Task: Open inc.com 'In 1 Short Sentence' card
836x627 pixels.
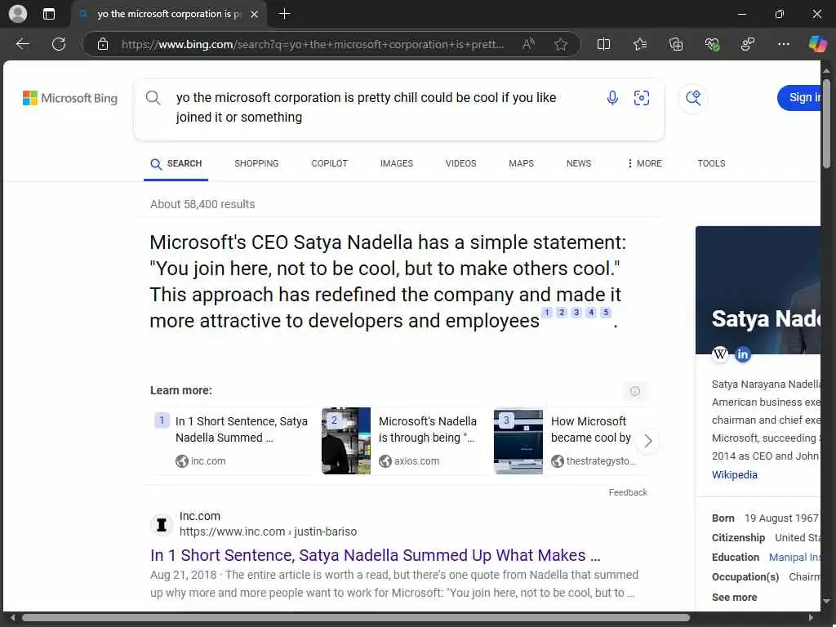Action: [x=231, y=441]
